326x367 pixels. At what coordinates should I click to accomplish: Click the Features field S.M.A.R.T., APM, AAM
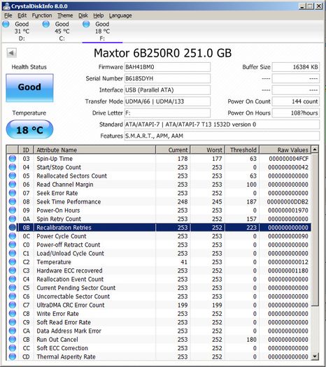(222, 136)
